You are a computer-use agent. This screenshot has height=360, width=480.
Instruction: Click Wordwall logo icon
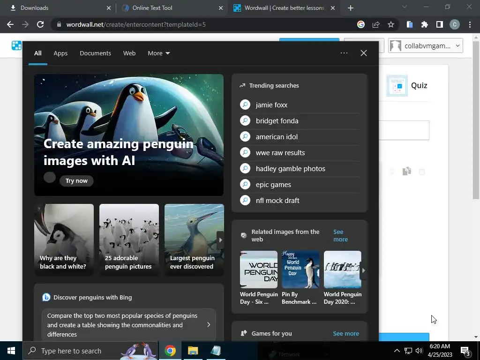(x=16, y=45)
